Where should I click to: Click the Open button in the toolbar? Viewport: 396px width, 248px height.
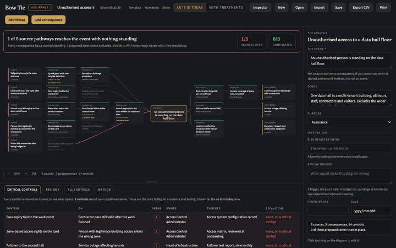pos(300,8)
